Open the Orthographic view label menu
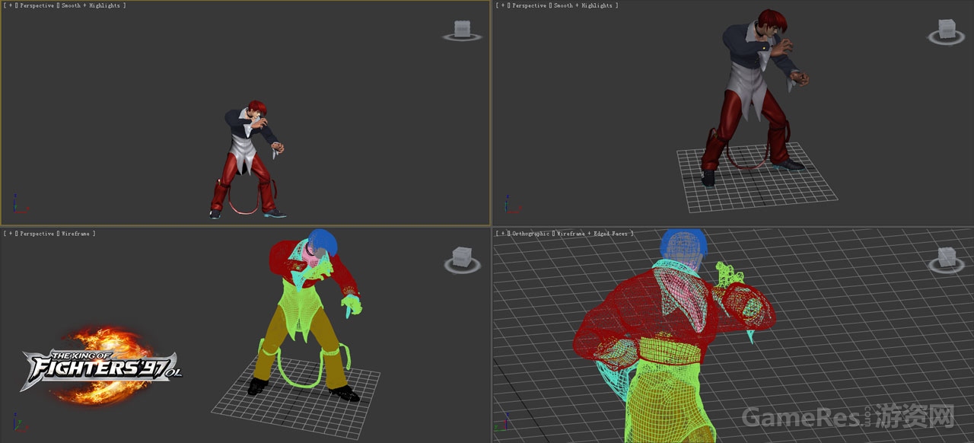The image size is (974, 443). (531, 233)
